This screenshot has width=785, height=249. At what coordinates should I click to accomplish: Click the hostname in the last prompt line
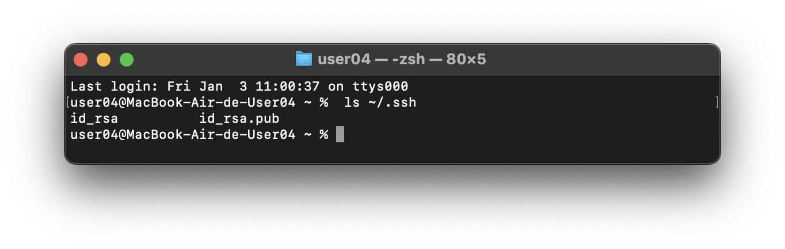(211, 135)
